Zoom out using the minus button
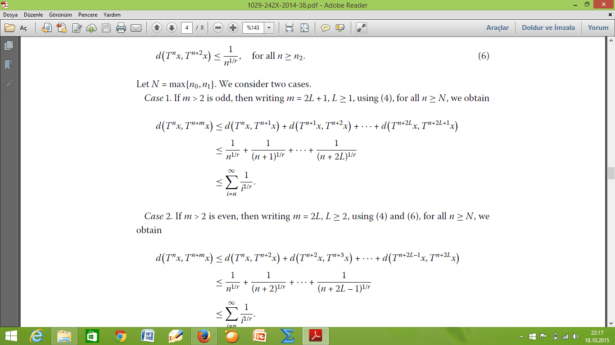This screenshot has height=345, width=615. [218, 28]
